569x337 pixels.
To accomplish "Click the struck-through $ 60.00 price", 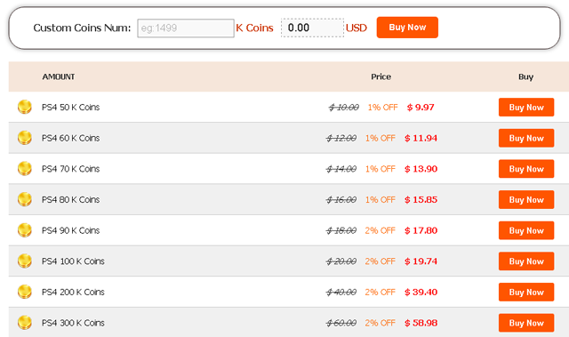I will (341, 323).
